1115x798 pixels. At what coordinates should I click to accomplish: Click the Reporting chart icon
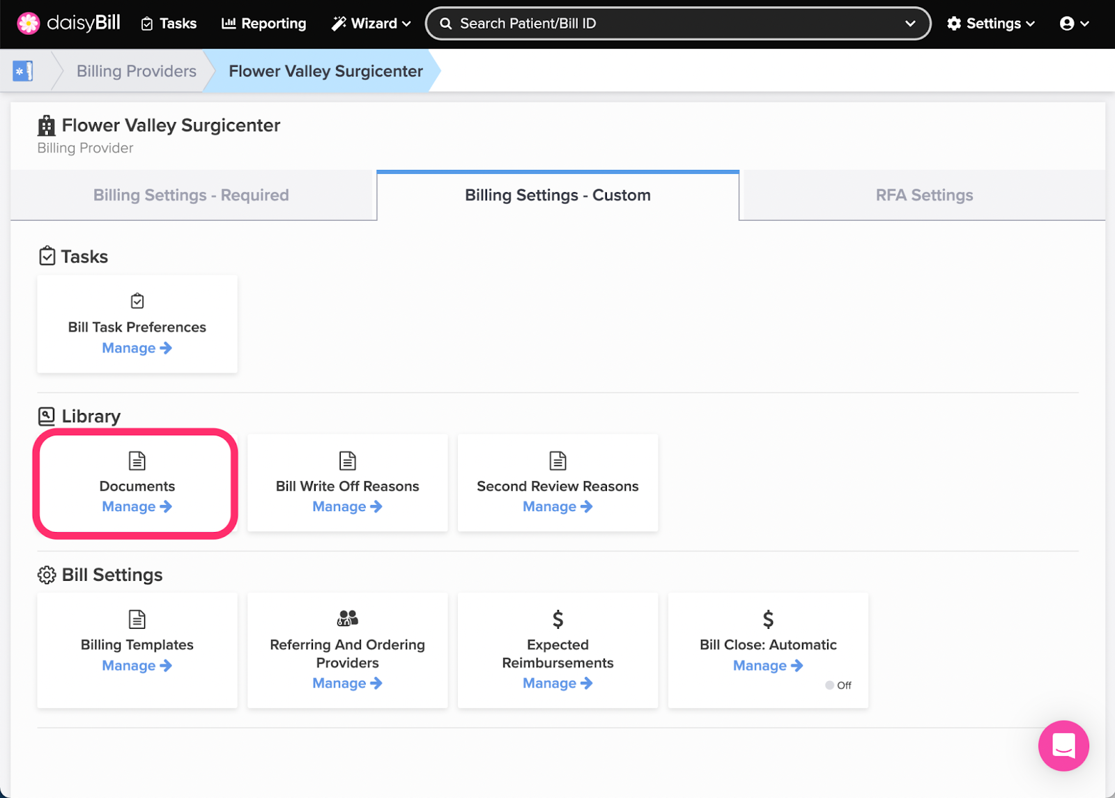pos(229,23)
